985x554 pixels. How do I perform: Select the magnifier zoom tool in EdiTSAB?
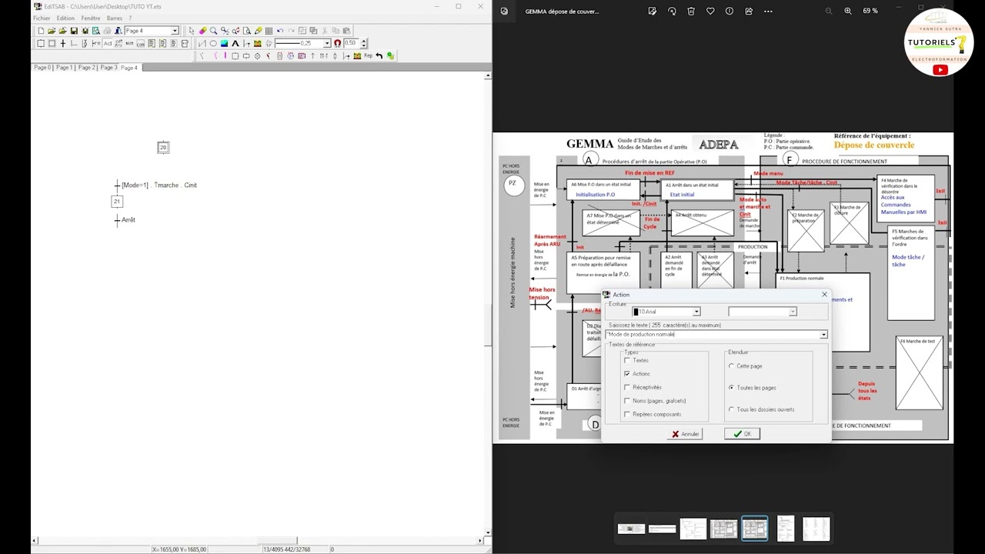click(x=213, y=31)
